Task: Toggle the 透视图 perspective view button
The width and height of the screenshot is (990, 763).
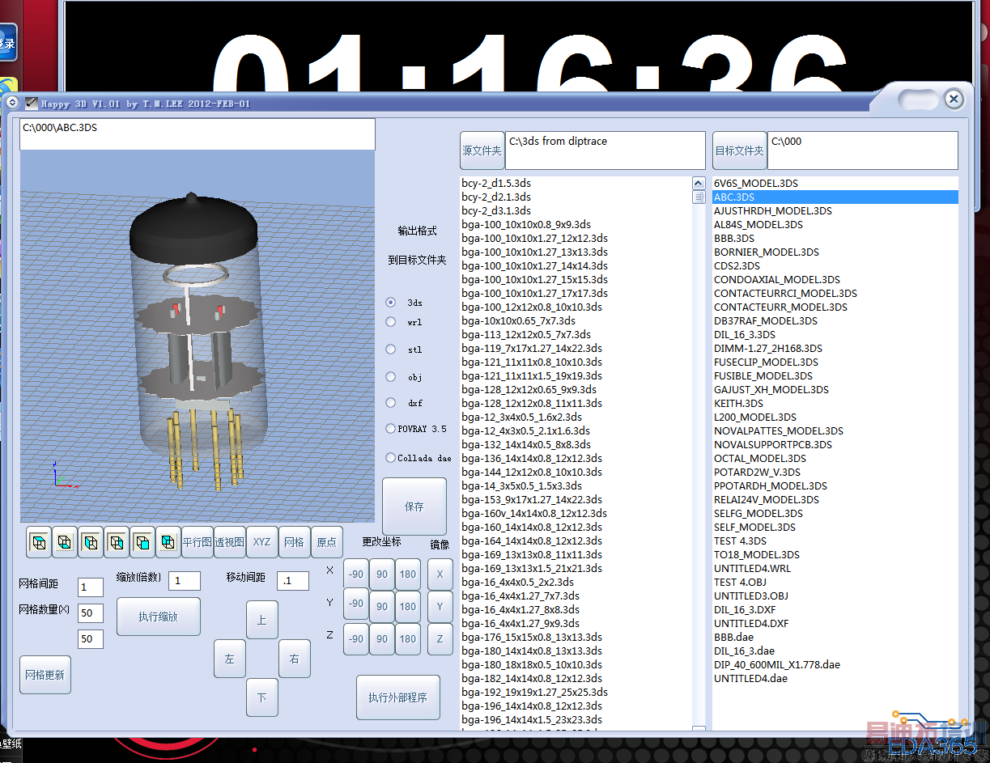Action: tap(229, 542)
